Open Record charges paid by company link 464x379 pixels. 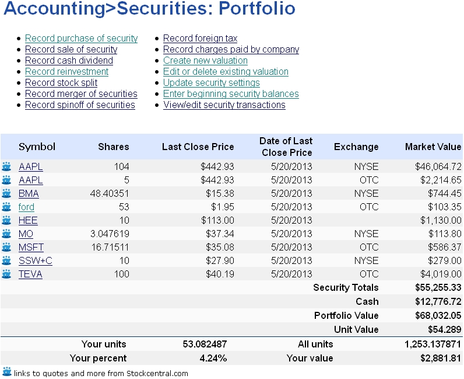(x=231, y=49)
